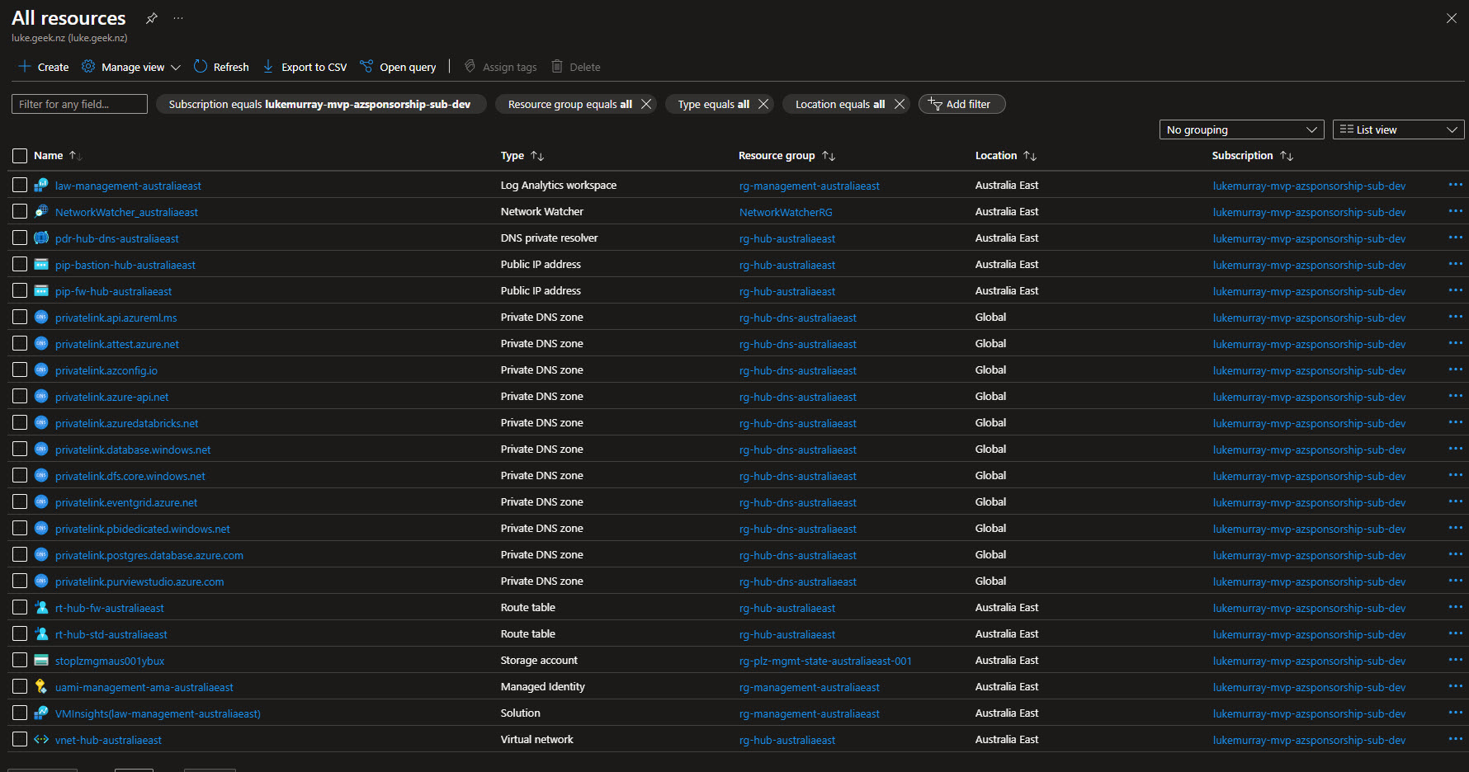Open uami-management-ama-australiaeast resource
This screenshot has height=772, width=1469.
(144, 687)
